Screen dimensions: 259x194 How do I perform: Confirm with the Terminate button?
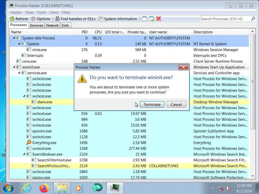click(152, 104)
